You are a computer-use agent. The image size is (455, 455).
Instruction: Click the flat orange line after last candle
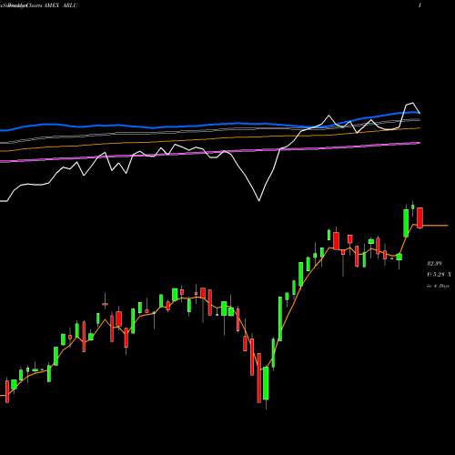(x=435, y=226)
